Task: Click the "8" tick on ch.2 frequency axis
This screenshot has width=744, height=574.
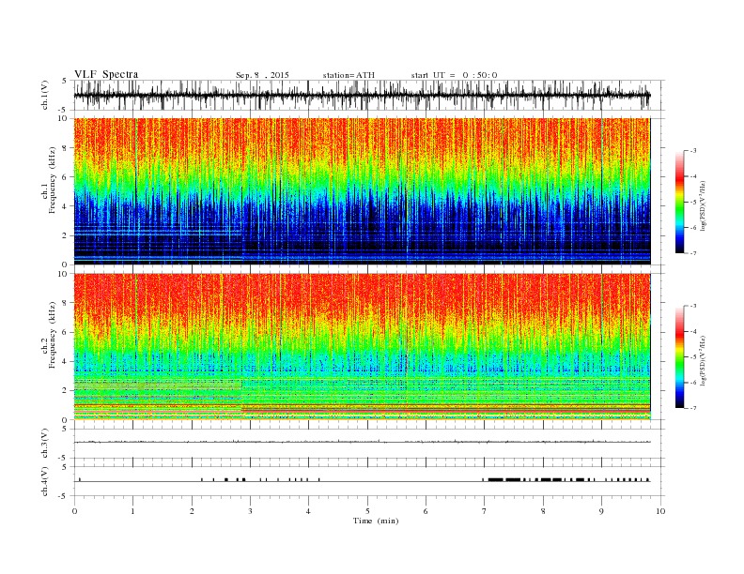Action: [66, 303]
